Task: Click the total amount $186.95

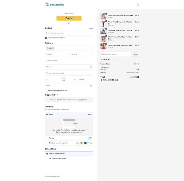Action: (136, 77)
